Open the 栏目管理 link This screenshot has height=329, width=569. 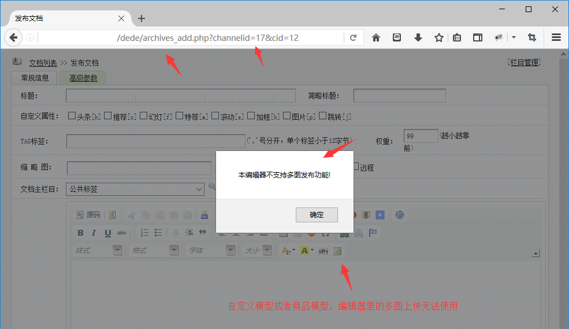(524, 62)
